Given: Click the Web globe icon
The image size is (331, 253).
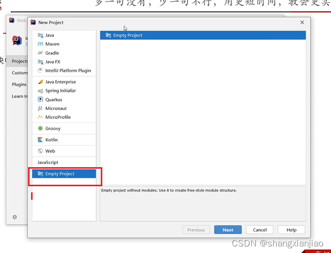Looking at the screenshot, I should (x=40, y=151).
